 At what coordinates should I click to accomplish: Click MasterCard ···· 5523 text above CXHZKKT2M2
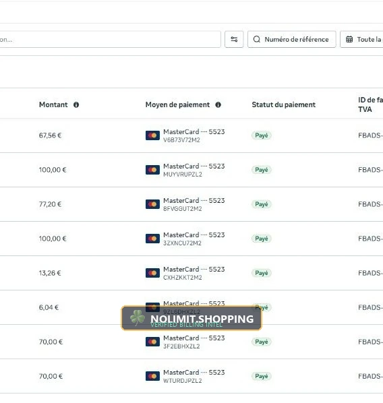(194, 270)
